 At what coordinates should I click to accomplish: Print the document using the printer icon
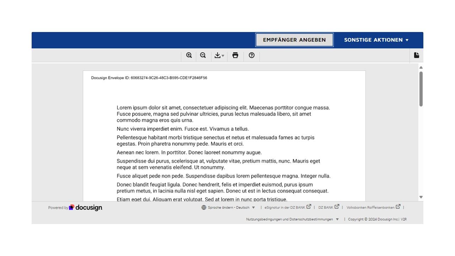[x=235, y=55]
